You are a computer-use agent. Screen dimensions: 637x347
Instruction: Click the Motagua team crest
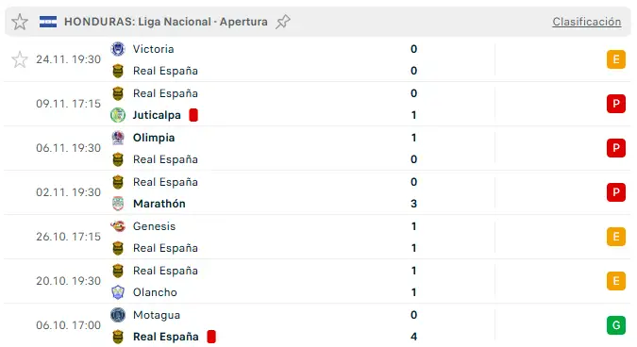pos(118,315)
